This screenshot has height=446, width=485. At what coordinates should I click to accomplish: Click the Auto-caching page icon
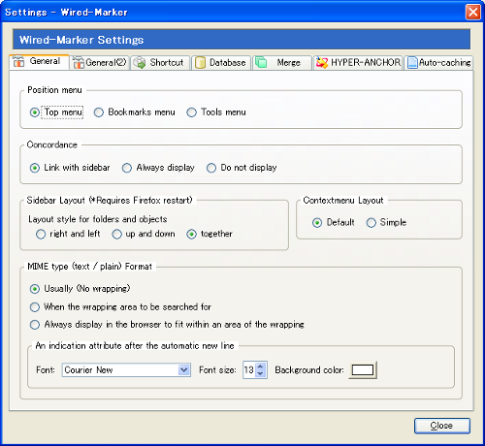412,63
